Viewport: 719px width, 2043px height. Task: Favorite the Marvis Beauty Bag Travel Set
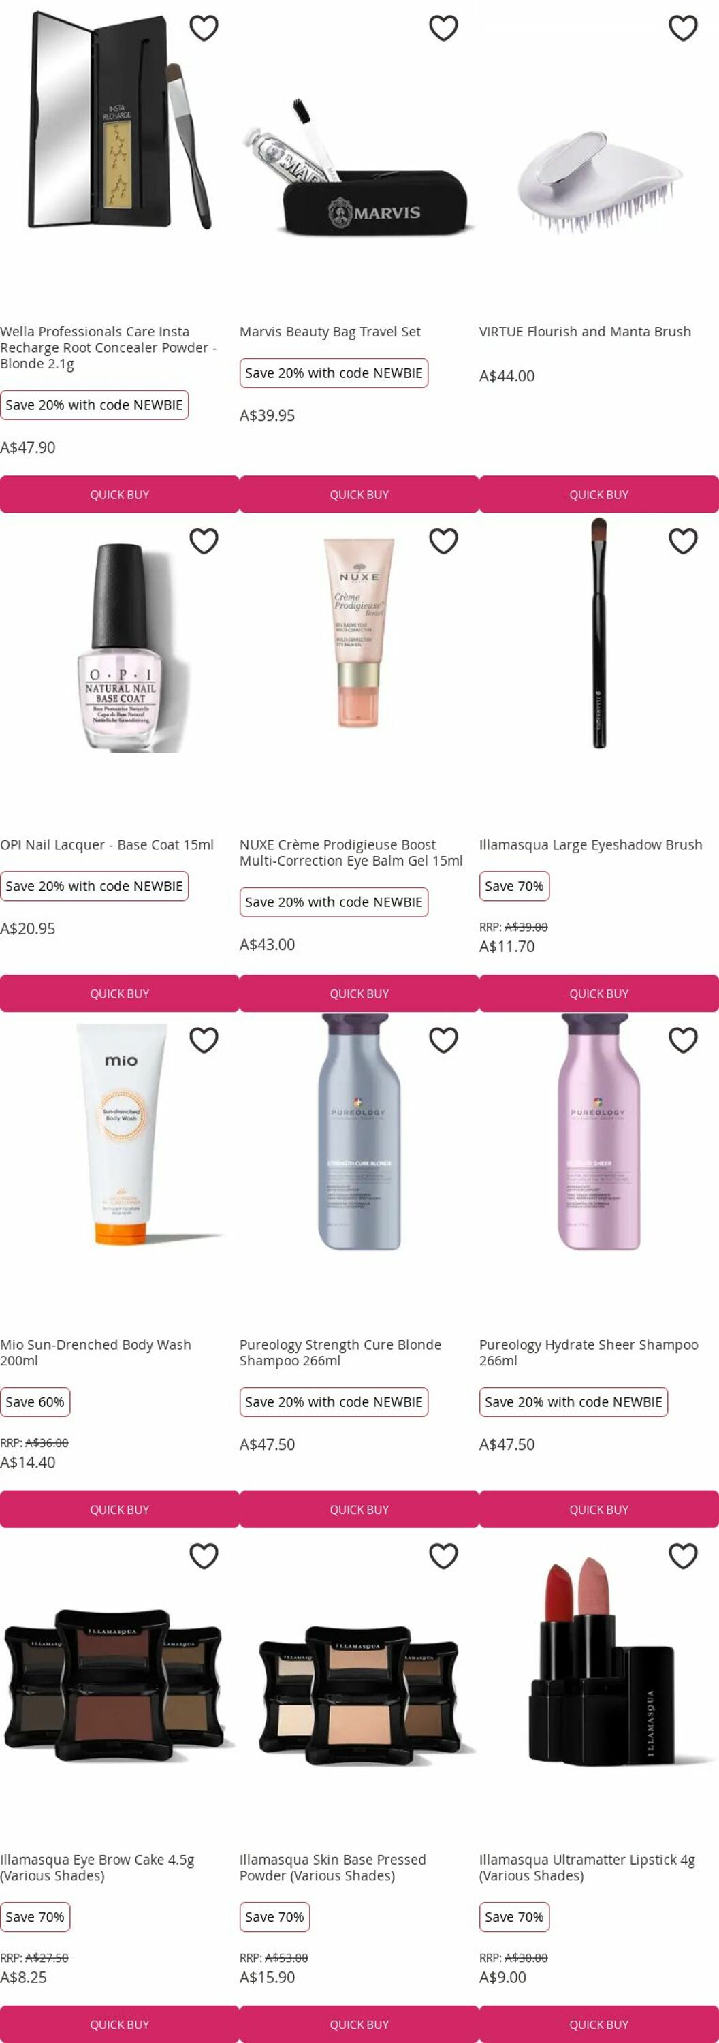(x=443, y=28)
